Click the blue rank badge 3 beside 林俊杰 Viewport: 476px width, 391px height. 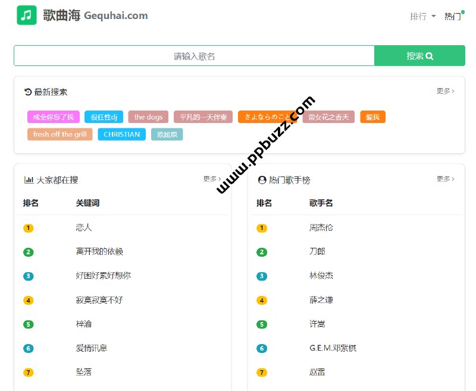[262, 276]
